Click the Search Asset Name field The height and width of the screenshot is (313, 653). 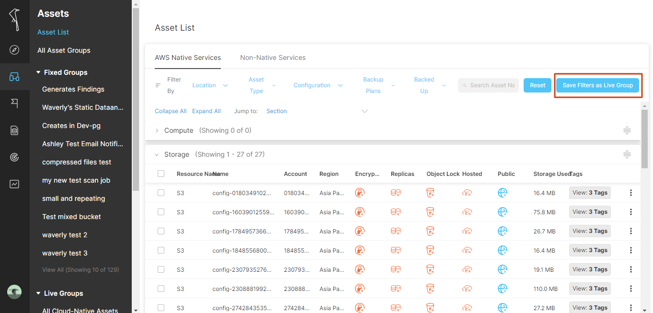click(488, 85)
